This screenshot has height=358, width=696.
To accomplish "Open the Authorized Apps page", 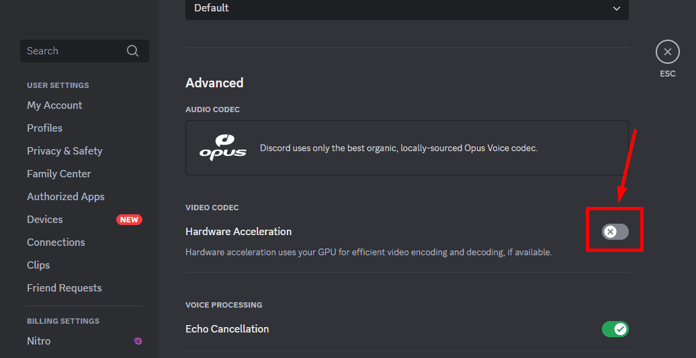I will click(x=66, y=197).
